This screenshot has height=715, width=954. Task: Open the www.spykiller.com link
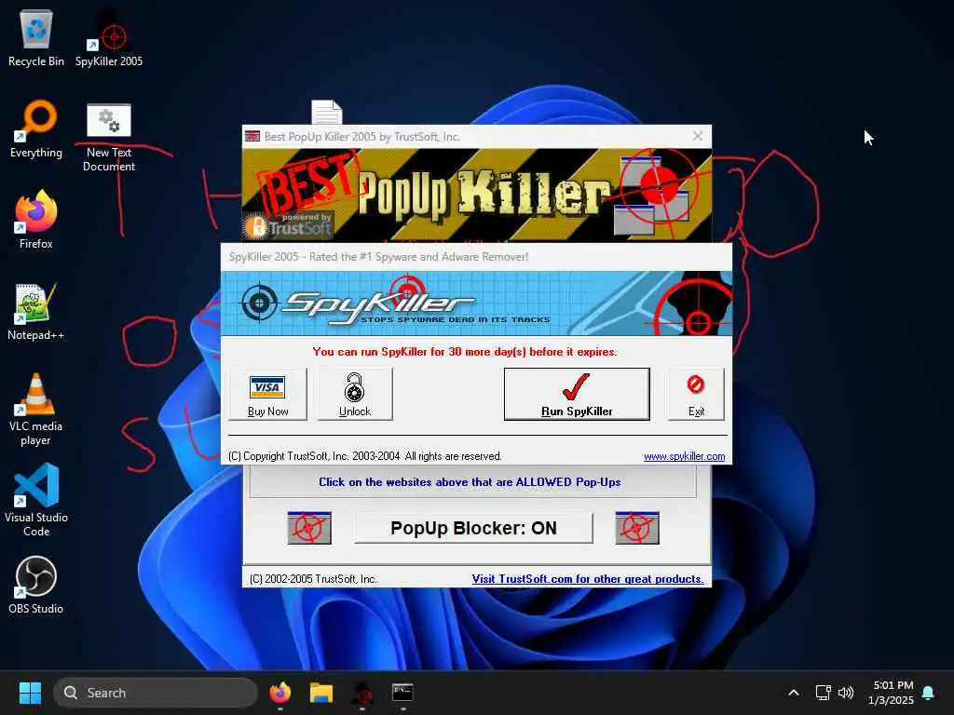685,456
